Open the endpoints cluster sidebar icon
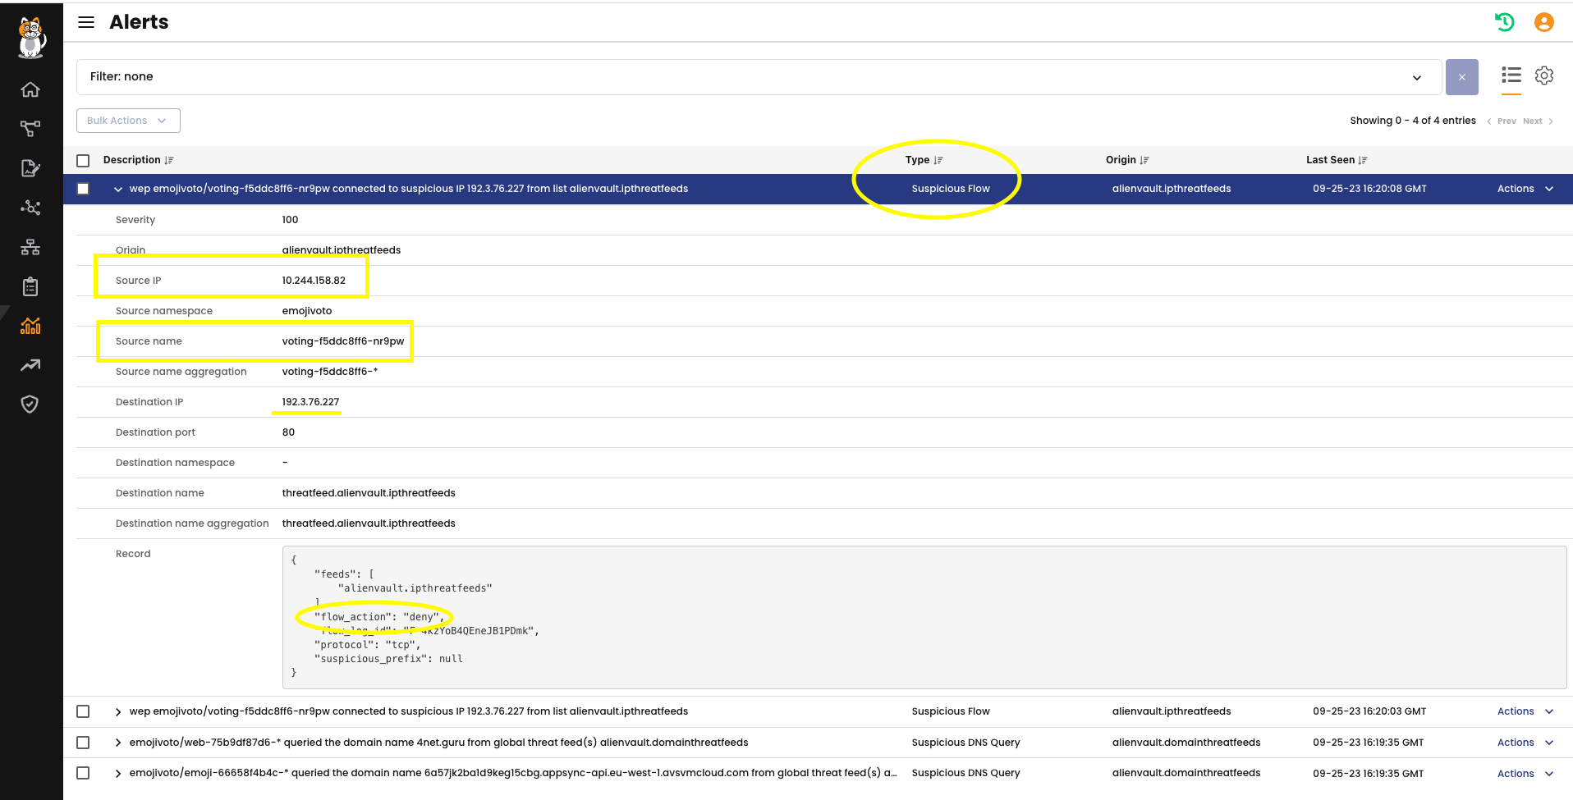 click(x=30, y=208)
